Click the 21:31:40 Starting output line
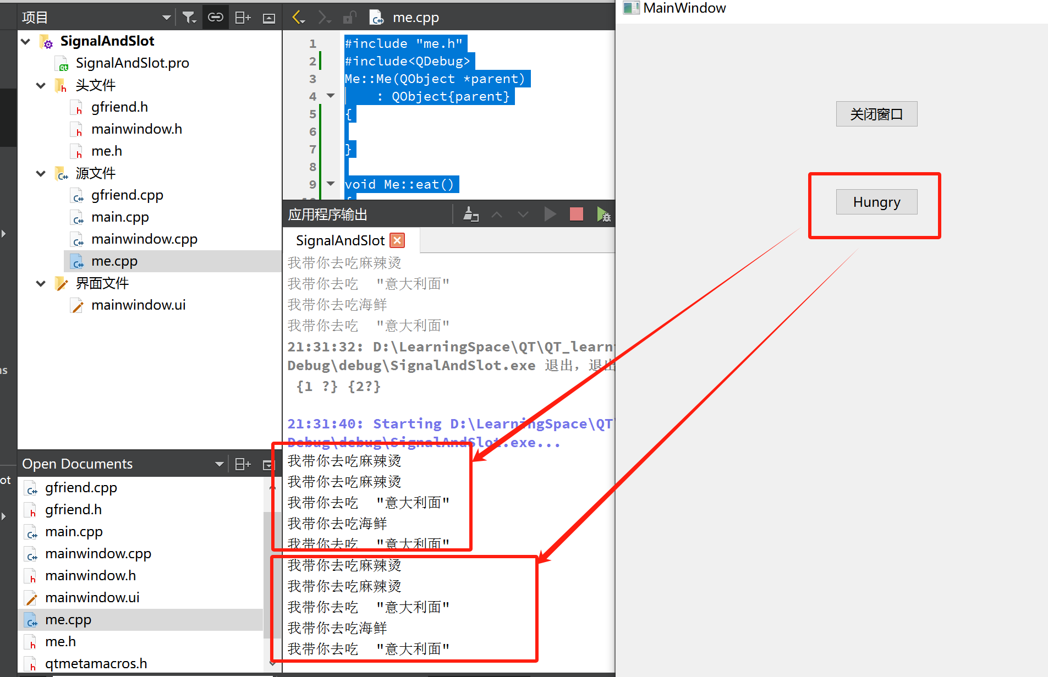Screen dimensions: 1048x677 (x=450, y=424)
